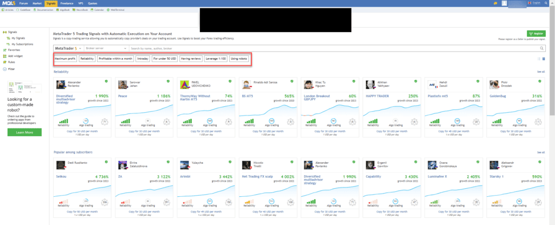This screenshot has height=225, width=555.
Task: Switch to the VPS page
Action: [81, 3]
